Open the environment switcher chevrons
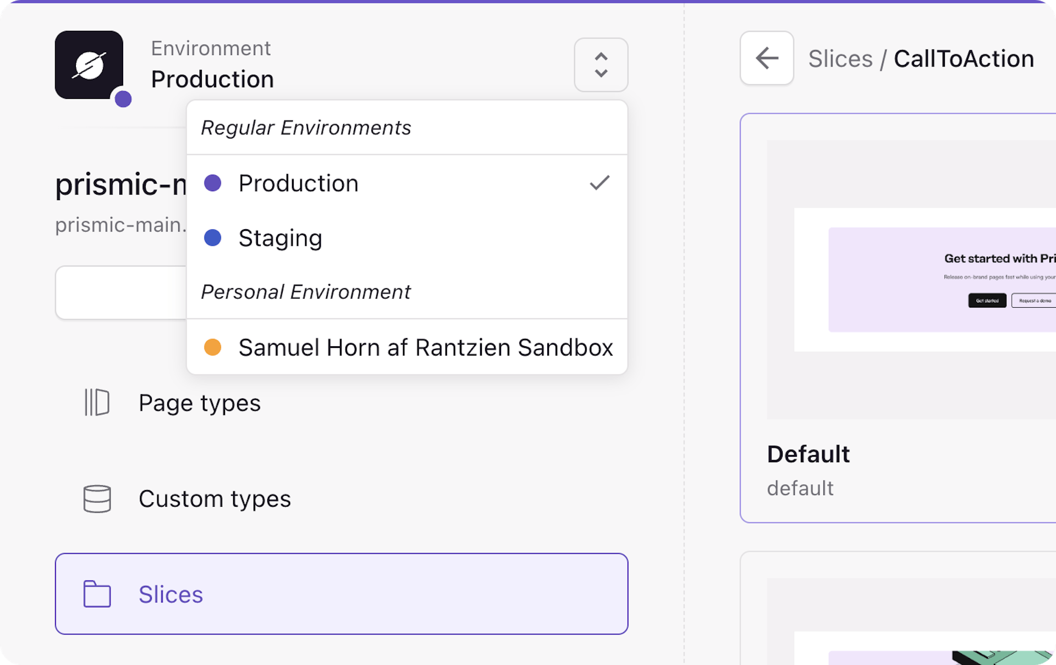The image size is (1056, 665). point(601,65)
